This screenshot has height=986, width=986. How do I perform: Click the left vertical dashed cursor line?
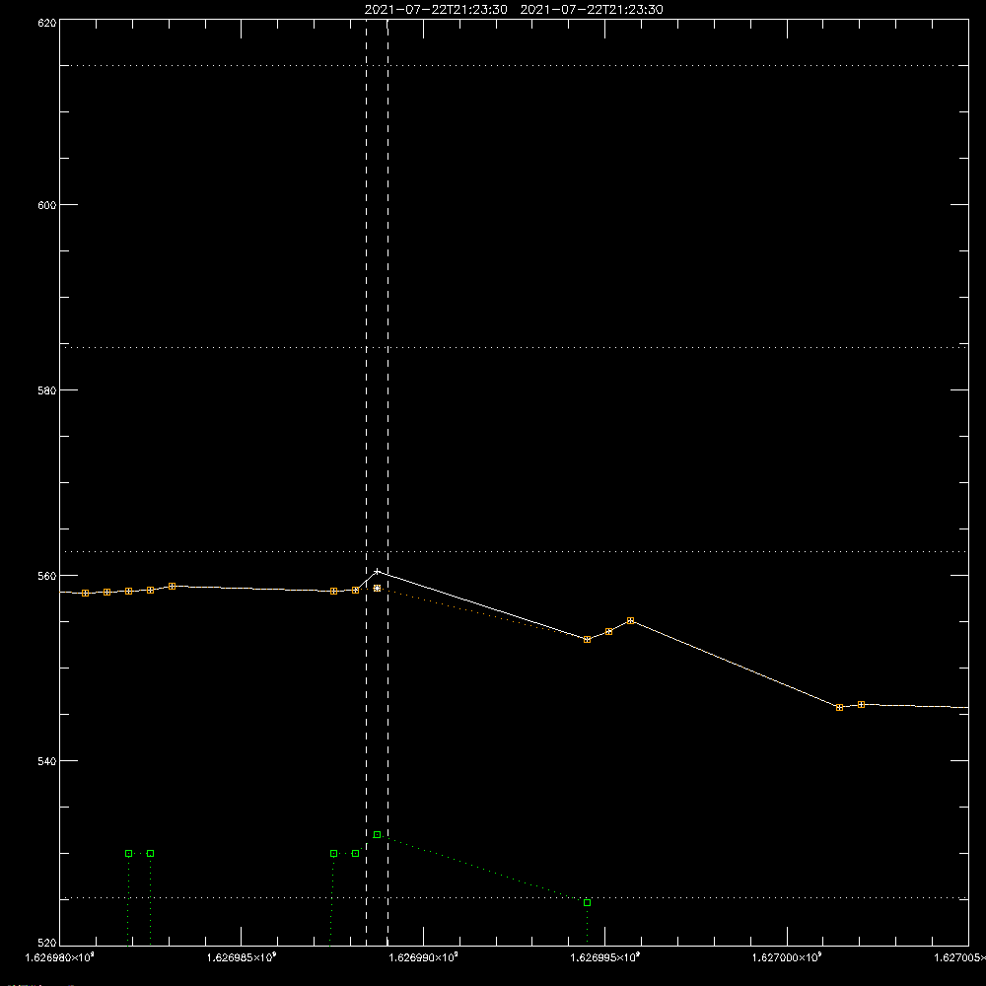coord(367,482)
